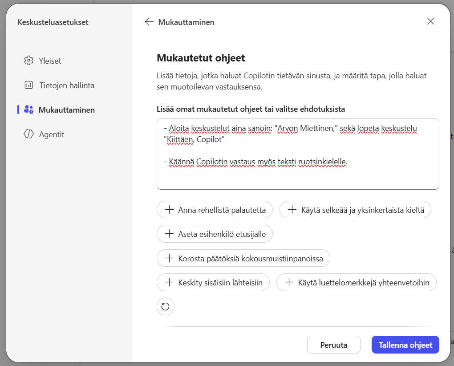Image resolution: width=454 pixels, height=366 pixels.
Task: Save with Tallenna ohjeet button
Action: pyautogui.click(x=405, y=345)
